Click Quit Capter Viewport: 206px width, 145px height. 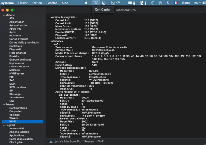[103, 9]
